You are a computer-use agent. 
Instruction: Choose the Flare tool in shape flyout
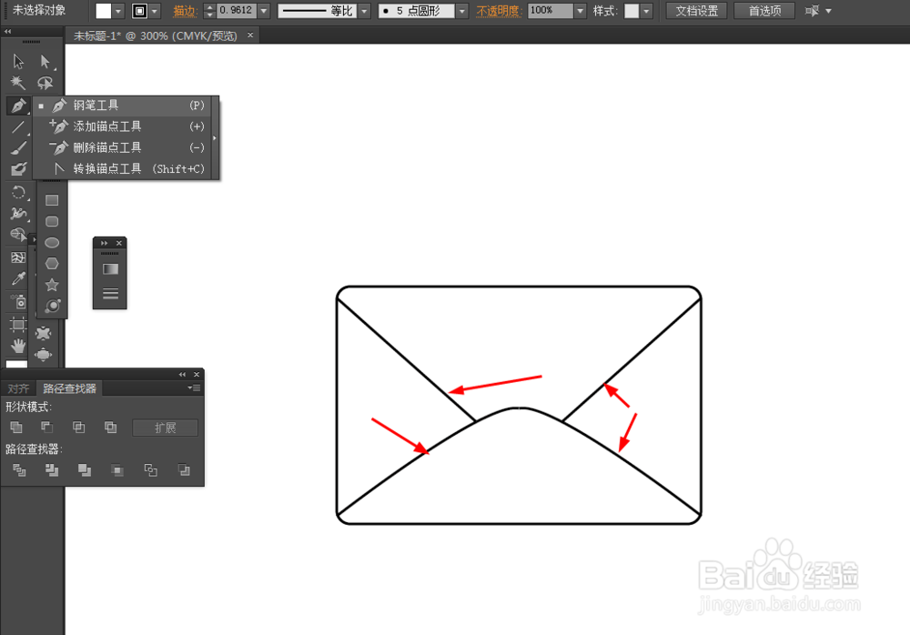point(52,306)
